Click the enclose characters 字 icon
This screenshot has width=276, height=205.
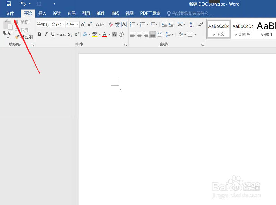pos(121,34)
